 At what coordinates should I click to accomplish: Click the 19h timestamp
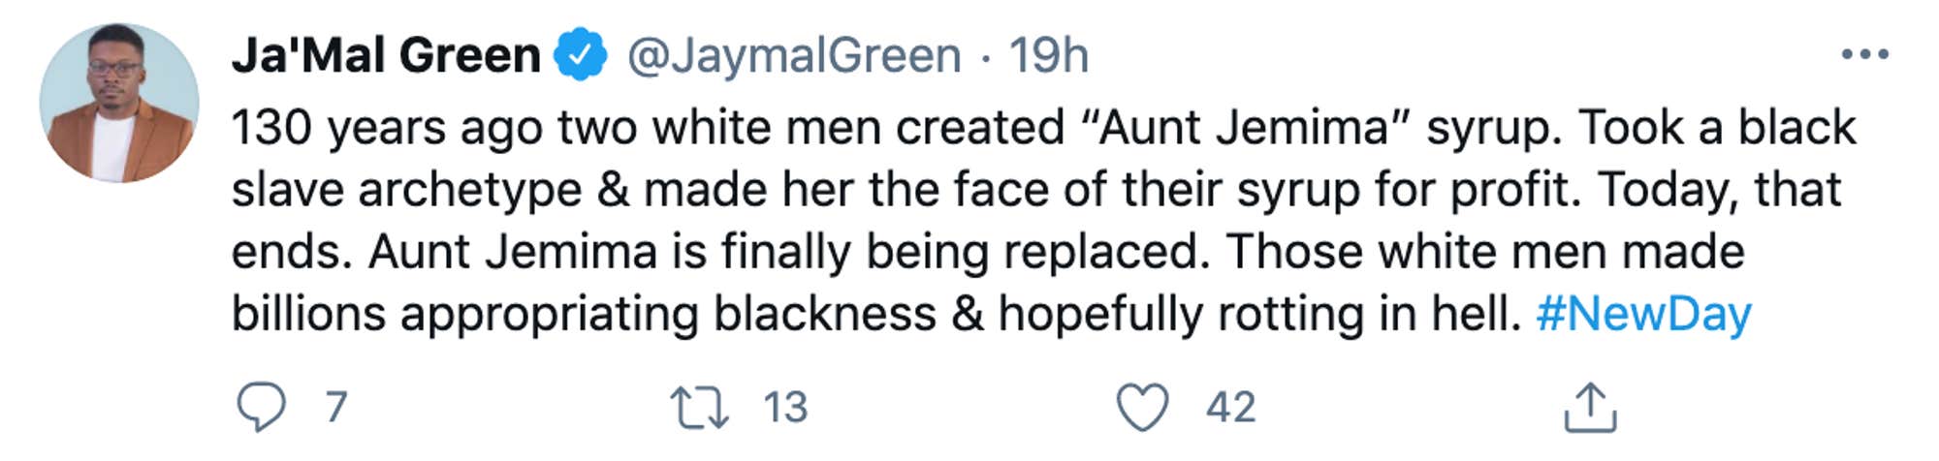point(1049,55)
